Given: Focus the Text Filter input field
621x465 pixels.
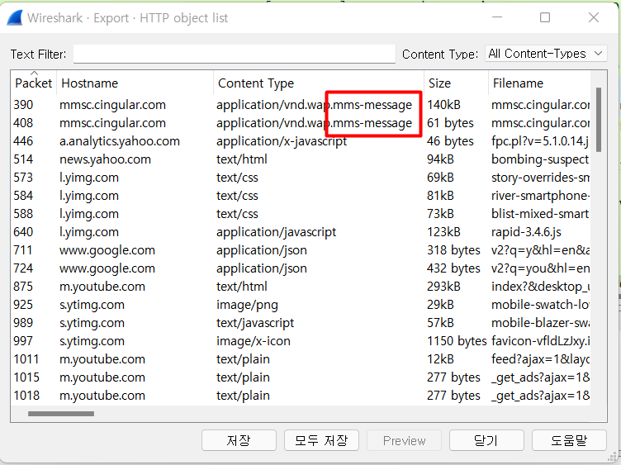Looking at the screenshot, I should point(234,54).
